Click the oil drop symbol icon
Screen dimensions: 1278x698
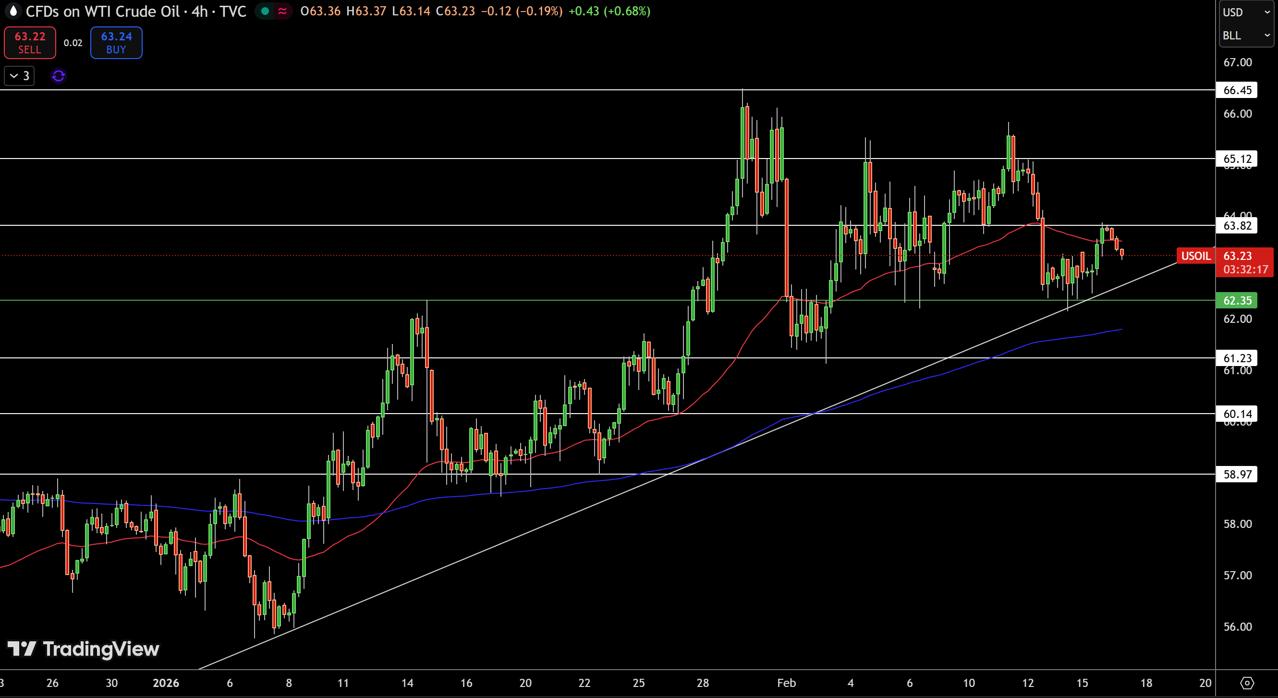click(13, 11)
